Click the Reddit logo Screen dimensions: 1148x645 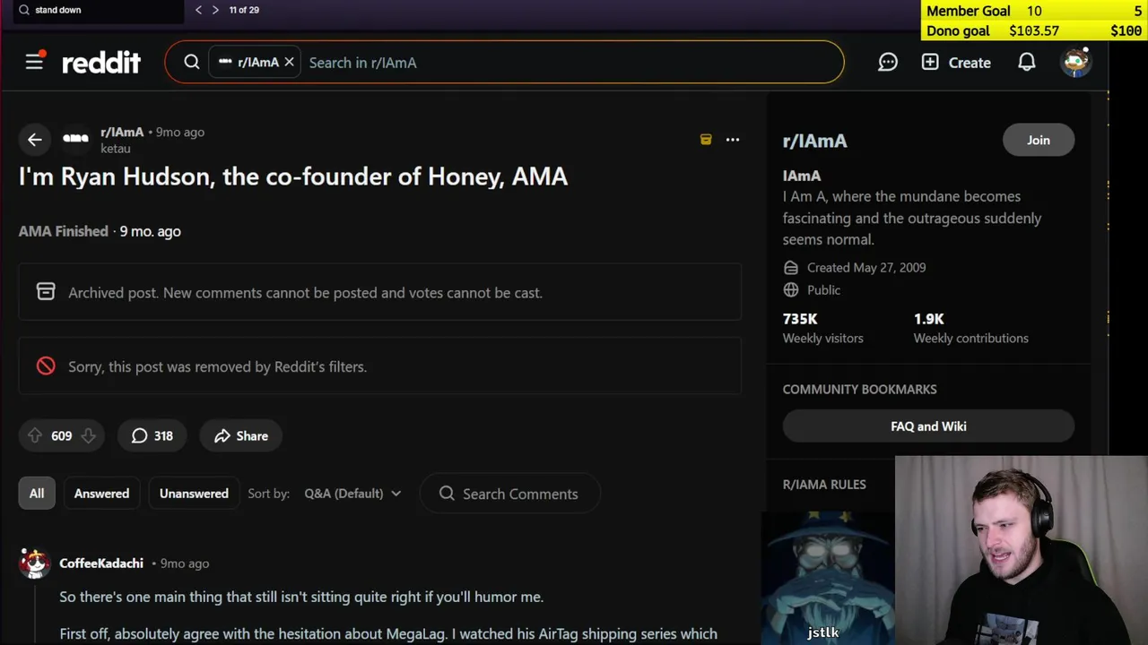coord(101,63)
